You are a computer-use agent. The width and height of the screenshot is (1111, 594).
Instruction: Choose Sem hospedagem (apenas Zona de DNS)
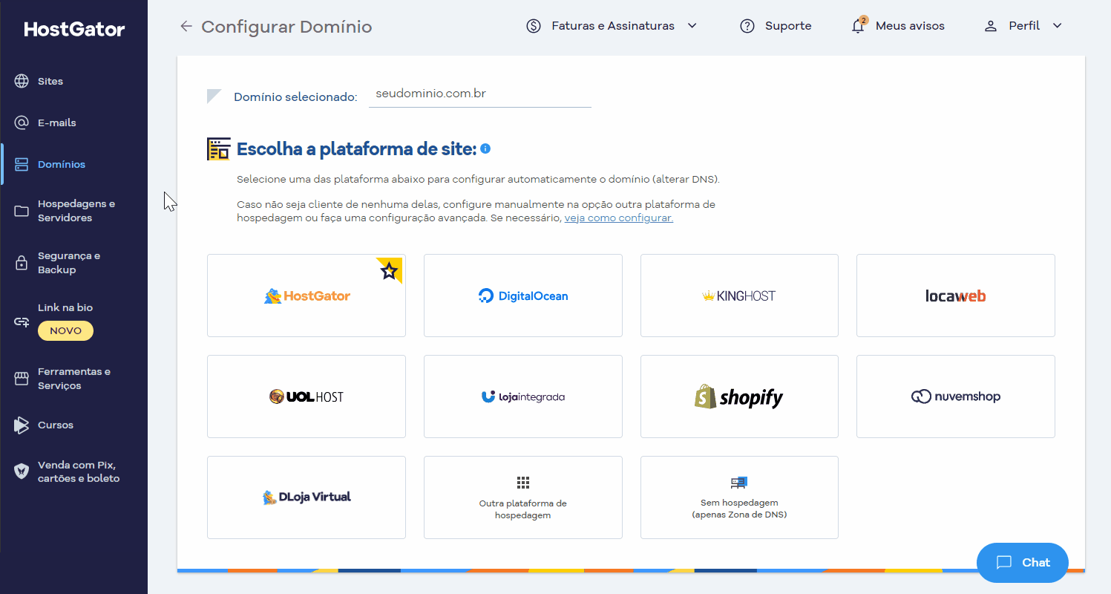click(x=739, y=497)
